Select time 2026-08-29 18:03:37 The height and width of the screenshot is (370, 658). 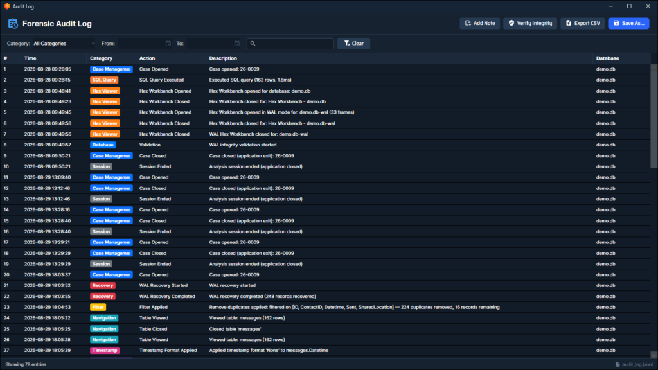47,275
